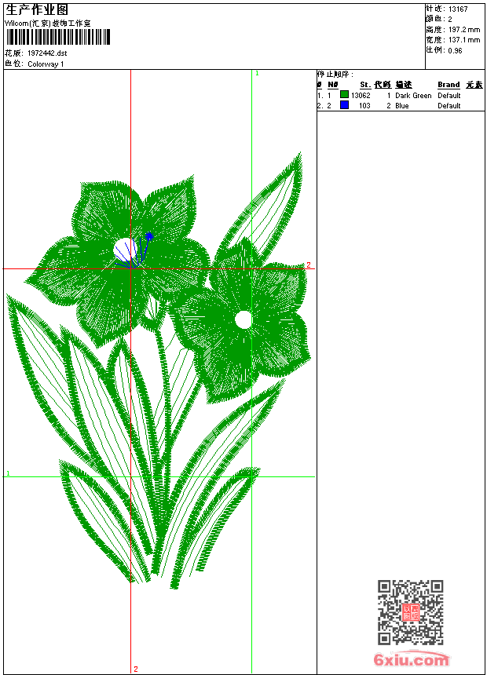This screenshot has height=675, width=487.
Task: Click green guide label 1 at top
Action: (256, 73)
